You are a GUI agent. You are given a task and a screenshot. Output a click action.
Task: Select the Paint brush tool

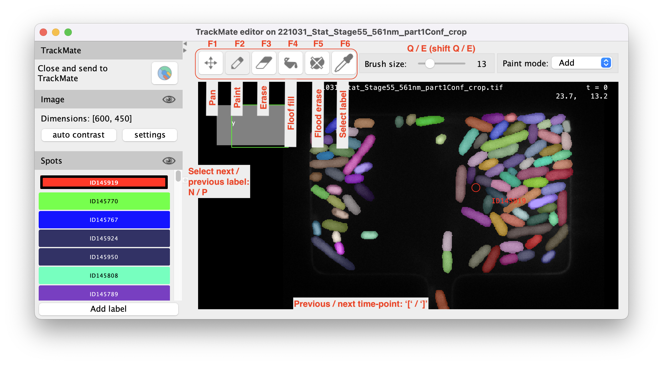[237, 63]
